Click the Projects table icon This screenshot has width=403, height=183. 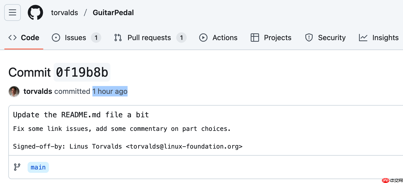pos(255,38)
